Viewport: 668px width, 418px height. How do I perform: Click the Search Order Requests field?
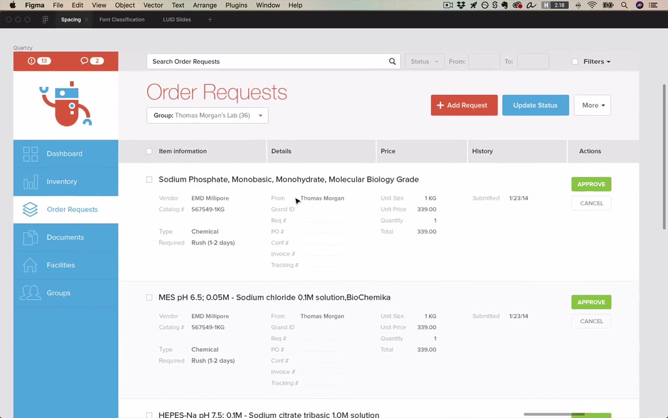pyautogui.click(x=273, y=61)
